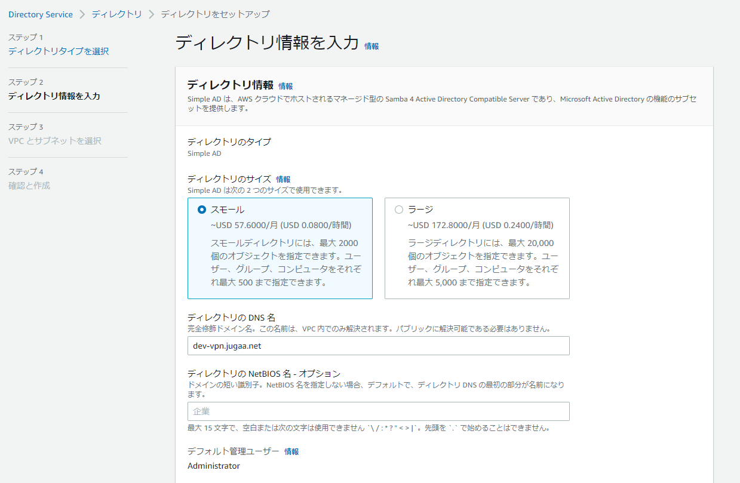Viewport: 740px width, 483px height.
Task: Focus the NetBIOS 名 input with 企業 placeholder
Action: pos(378,411)
